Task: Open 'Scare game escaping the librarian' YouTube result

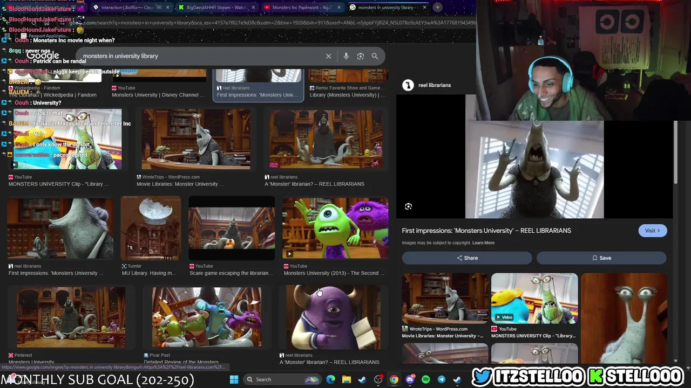Action: click(x=232, y=228)
